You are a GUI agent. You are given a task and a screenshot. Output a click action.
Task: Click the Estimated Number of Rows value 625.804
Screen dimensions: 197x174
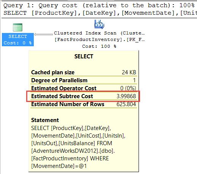coord(126,104)
